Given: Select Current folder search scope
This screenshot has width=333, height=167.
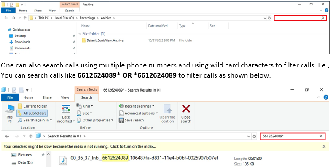Looking at the screenshot, I should [32, 106].
